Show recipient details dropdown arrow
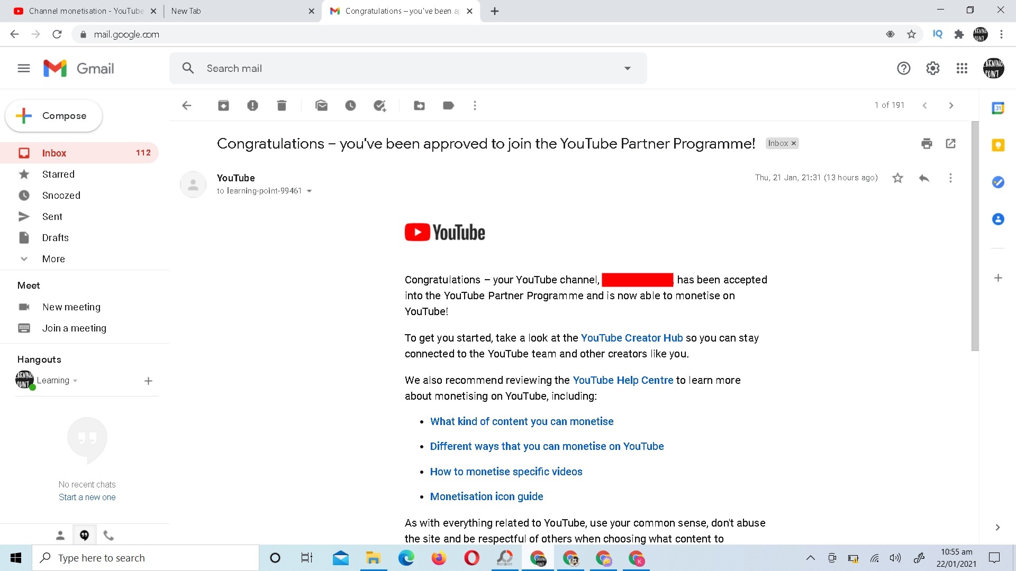Viewport: 1016px width, 571px height. pos(309,191)
